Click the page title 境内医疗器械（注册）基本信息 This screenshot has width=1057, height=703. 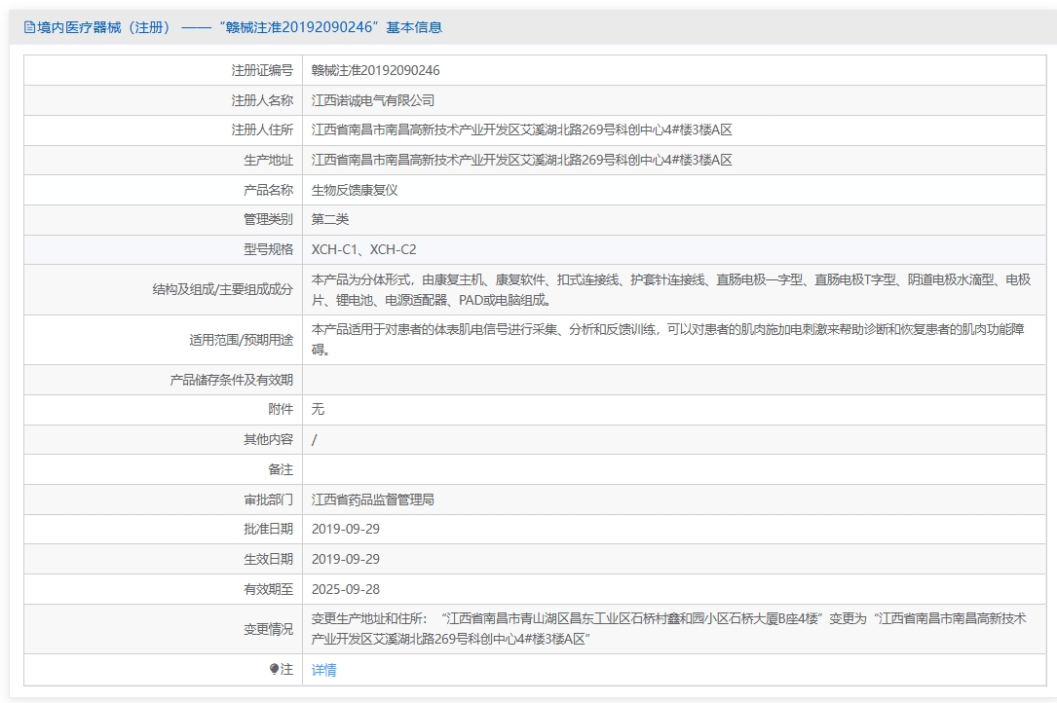pos(240,27)
